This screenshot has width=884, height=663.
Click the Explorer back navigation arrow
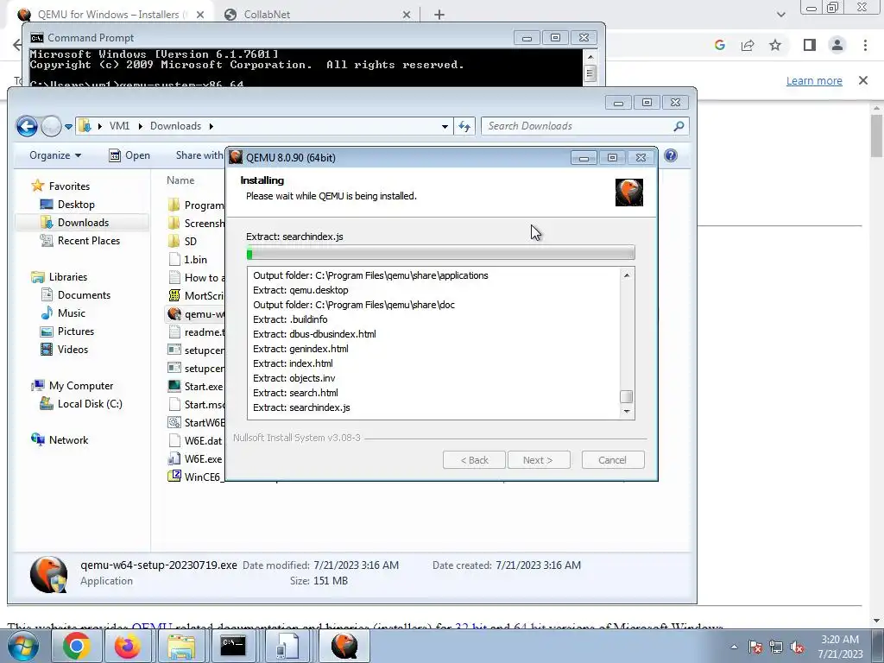(x=27, y=126)
